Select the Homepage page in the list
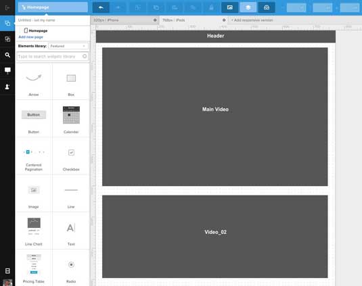Image resolution: width=362 pixels, height=286 pixels. [36, 30]
